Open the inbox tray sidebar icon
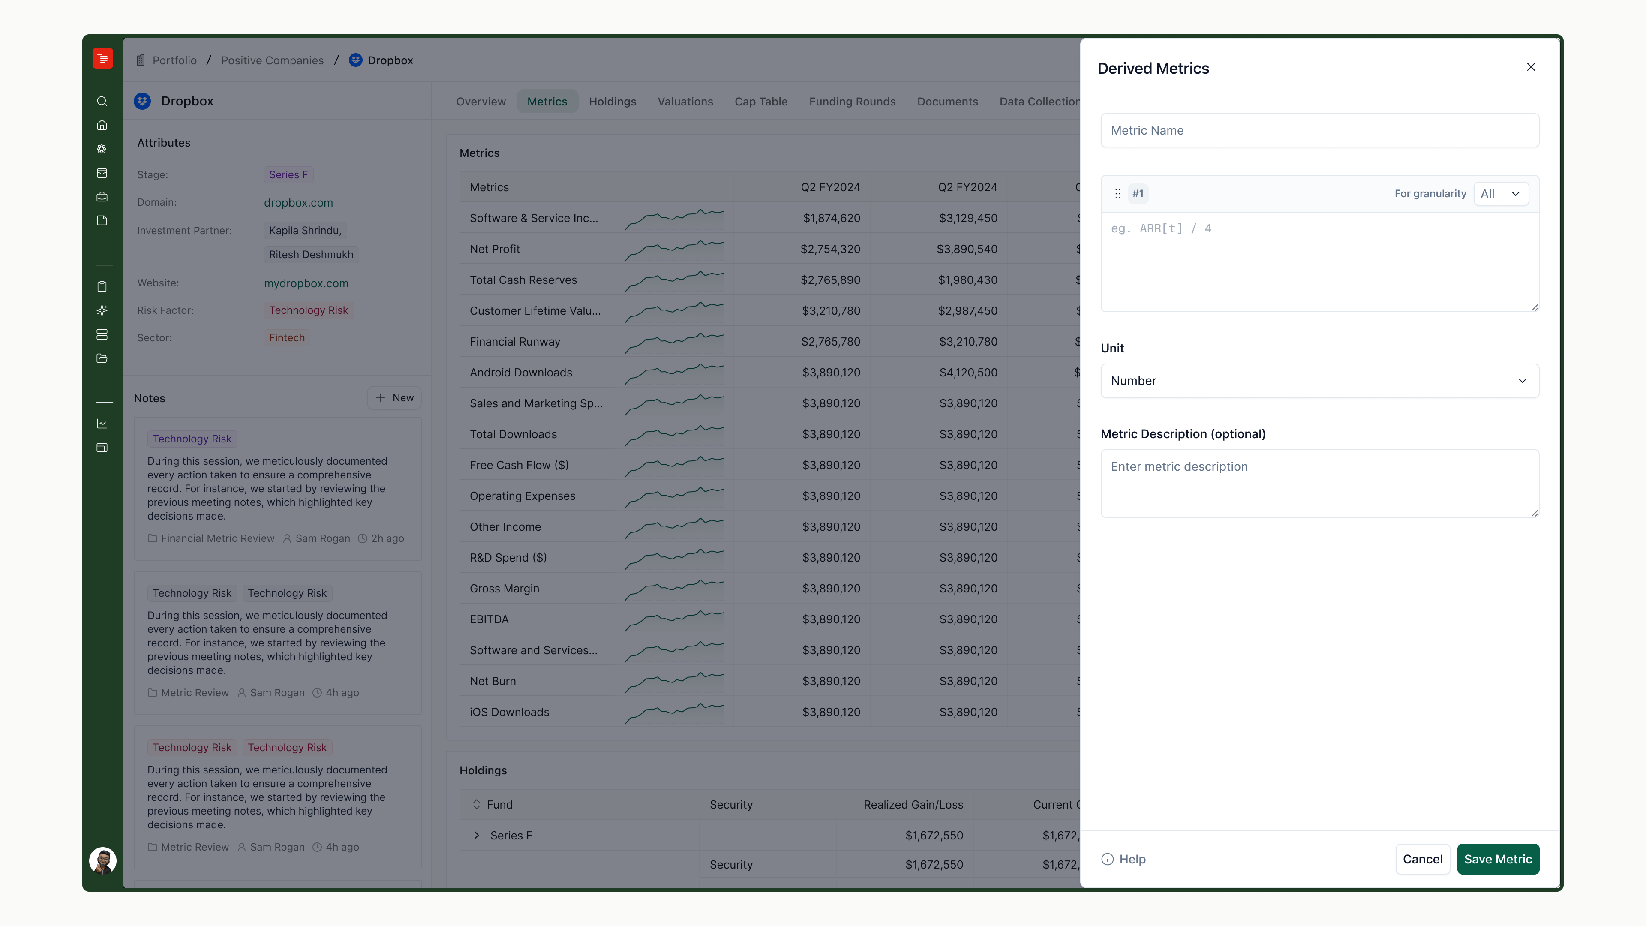Viewport: 1646px width, 926px height. (x=102, y=173)
